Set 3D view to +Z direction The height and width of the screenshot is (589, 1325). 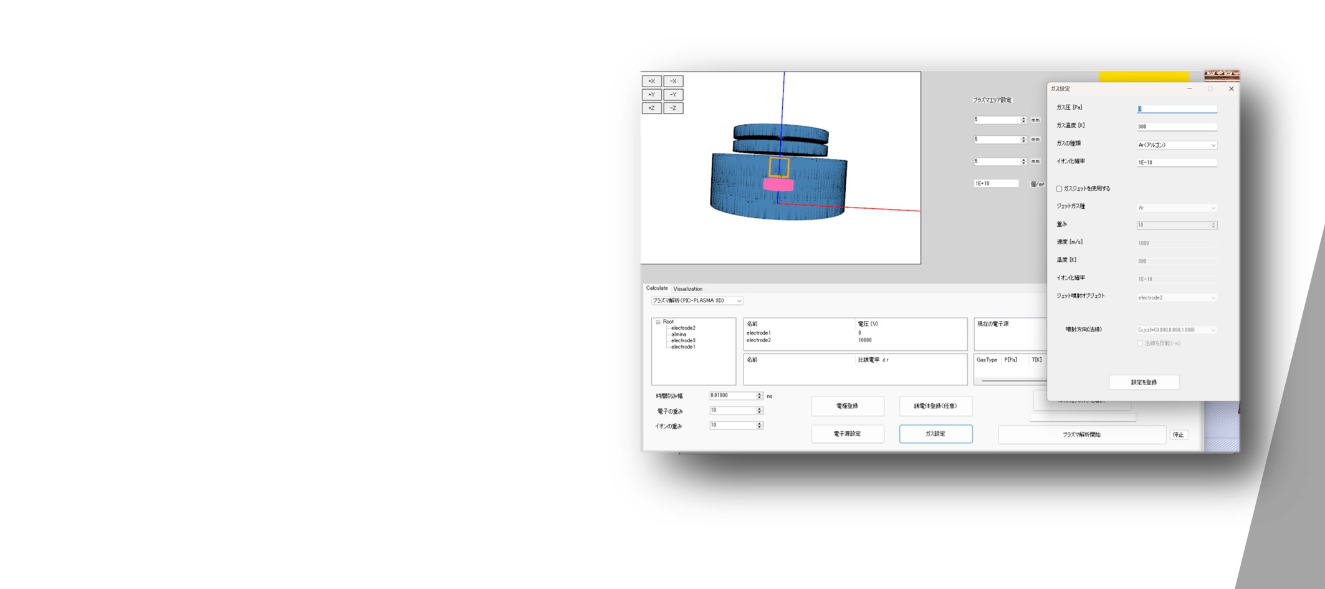(x=651, y=108)
